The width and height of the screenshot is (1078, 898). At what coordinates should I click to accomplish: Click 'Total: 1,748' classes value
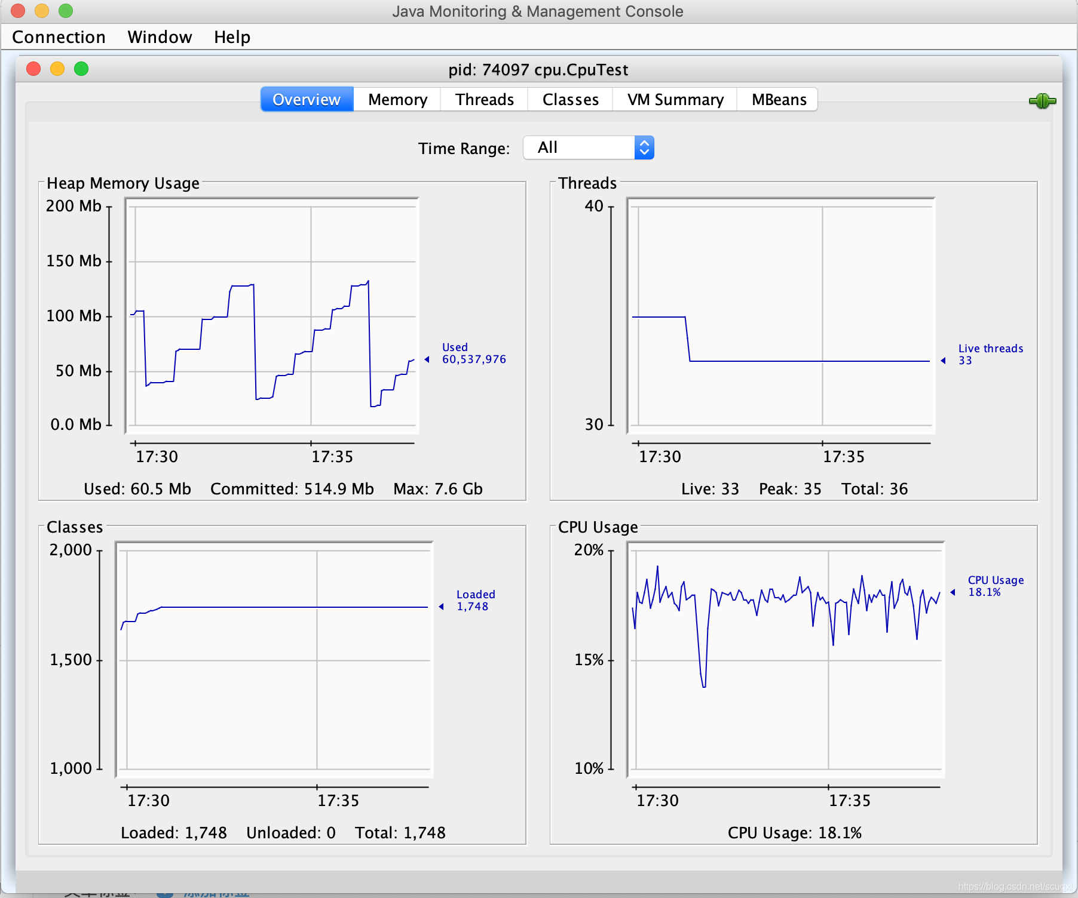click(x=400, y=833)
